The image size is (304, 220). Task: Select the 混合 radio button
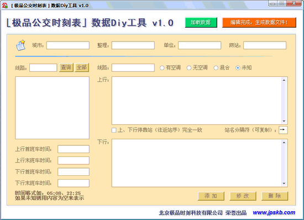[x=216, y=68]
